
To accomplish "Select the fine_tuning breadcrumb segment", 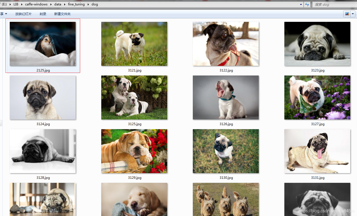I will (76, 4).
